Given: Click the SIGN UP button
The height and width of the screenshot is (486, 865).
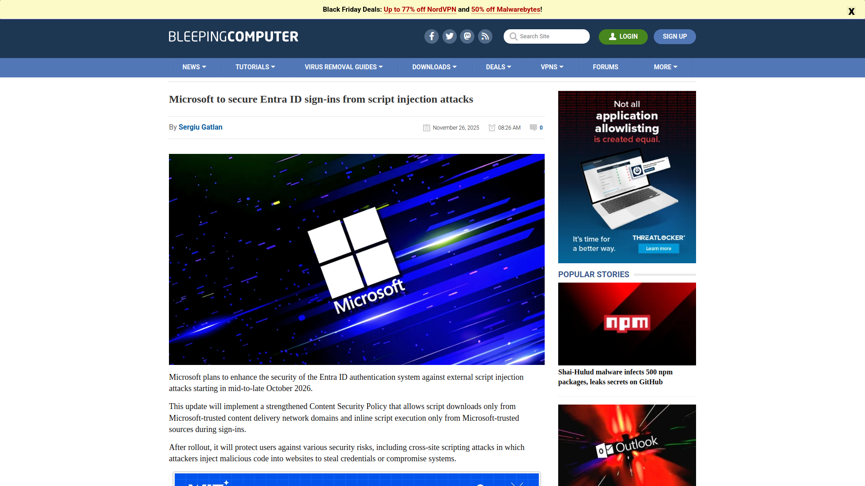Looking at the screenshot, I should pyautogui.click(x=674, y=36).
